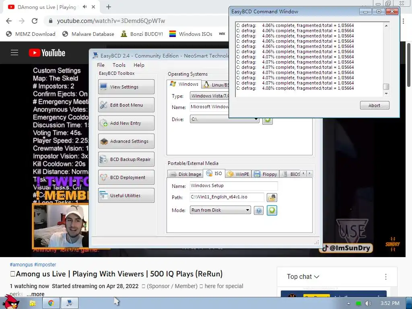Open BCD Deployment section
Screen dimensions: 412x309
126,177
